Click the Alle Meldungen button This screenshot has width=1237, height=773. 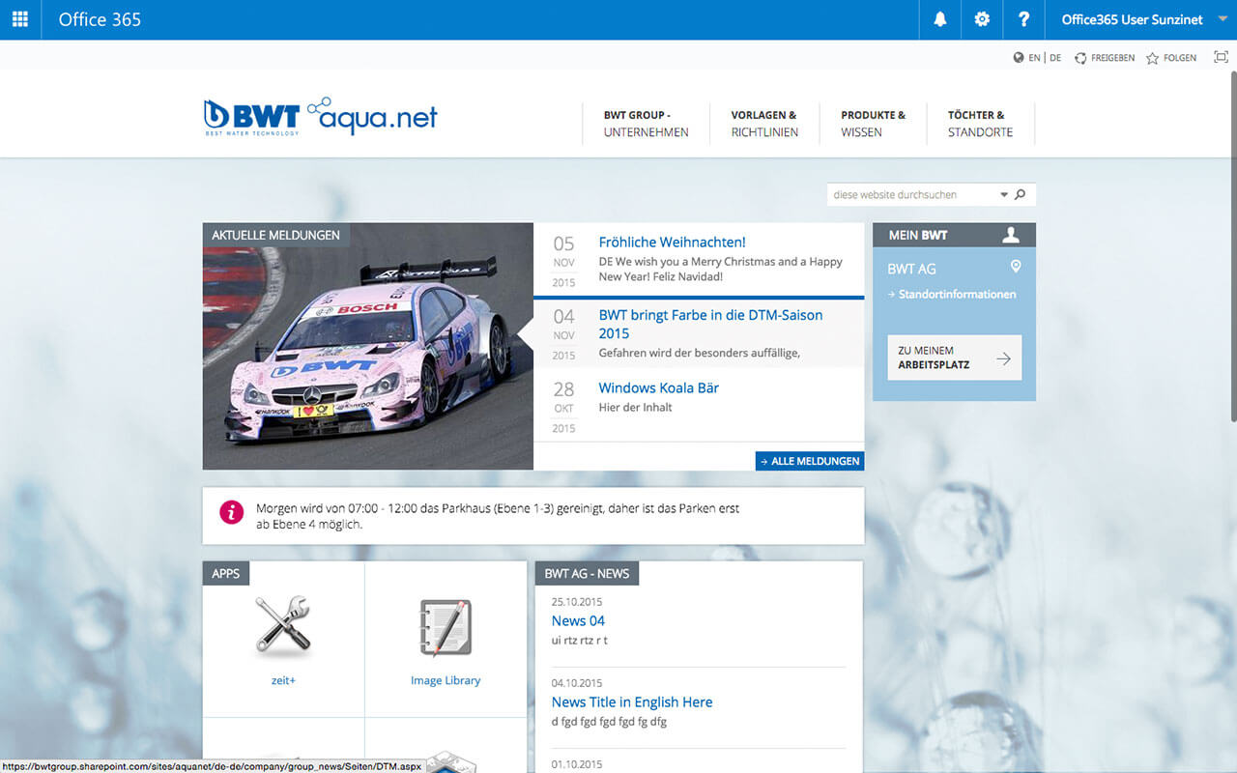(x=810, y=461)
